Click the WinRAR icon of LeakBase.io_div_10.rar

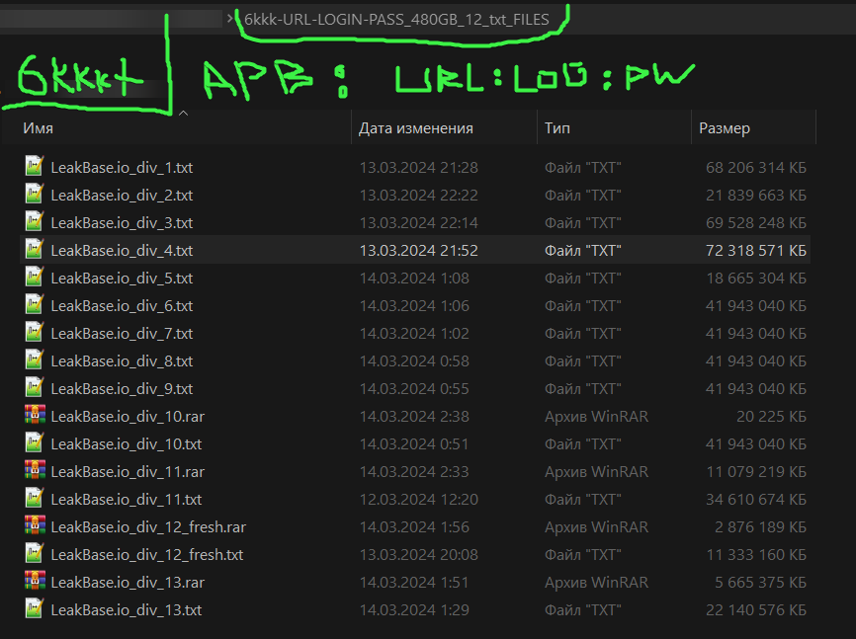coord(35,415)
